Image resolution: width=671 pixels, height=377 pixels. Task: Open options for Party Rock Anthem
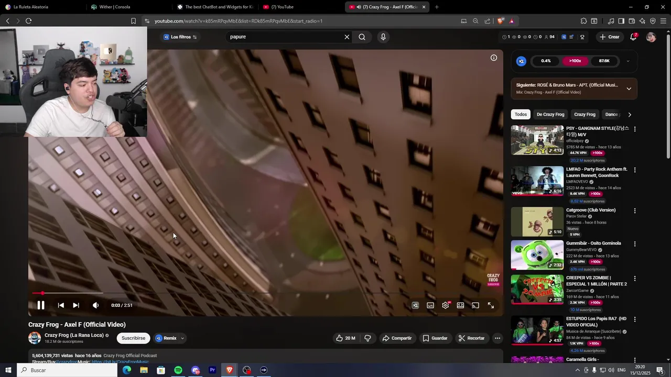[x=635, y=170]
